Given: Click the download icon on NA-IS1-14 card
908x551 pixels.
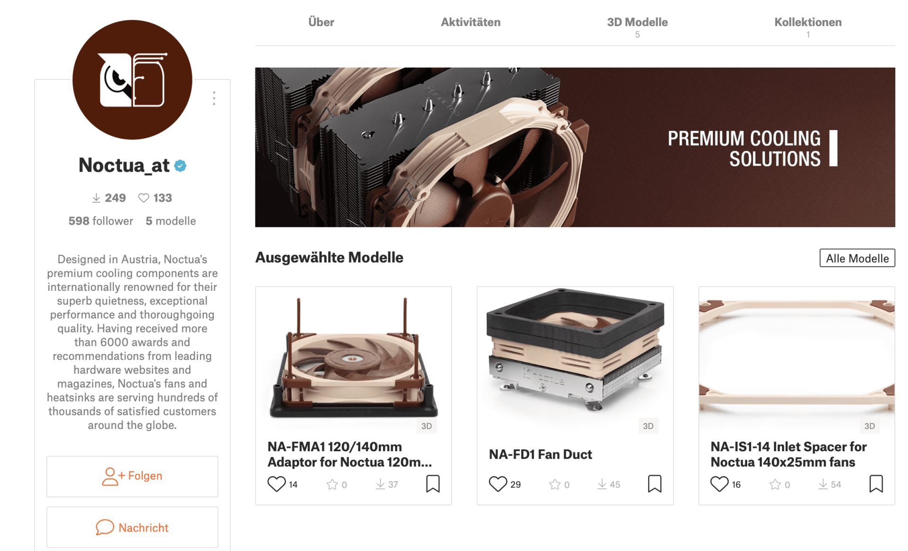Looking at the screenshot, I should [x=823, y=484].
